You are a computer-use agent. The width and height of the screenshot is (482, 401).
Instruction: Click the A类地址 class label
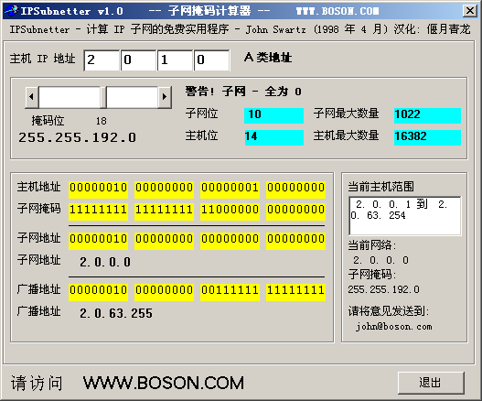(x=268, y=58)
